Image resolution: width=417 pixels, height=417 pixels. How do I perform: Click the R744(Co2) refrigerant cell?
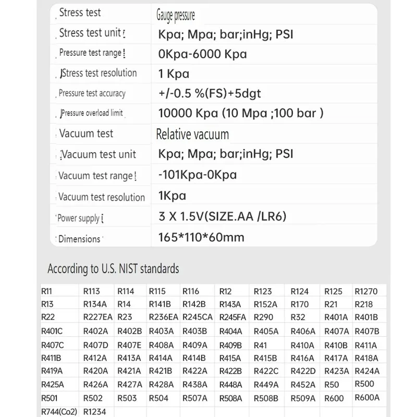coord(59,412)
